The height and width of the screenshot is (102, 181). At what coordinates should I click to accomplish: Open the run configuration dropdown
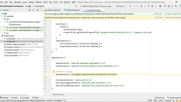pyautogui.click(x=97, y=6)
